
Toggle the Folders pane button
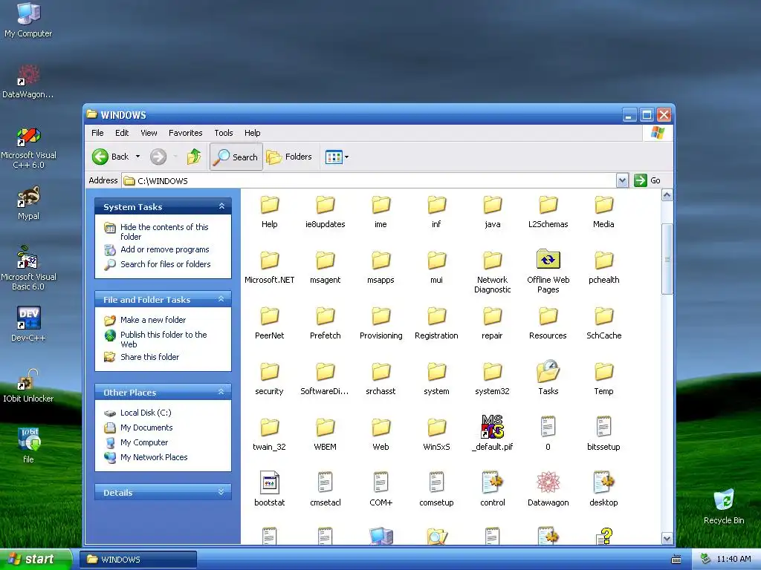pos(290,157)
